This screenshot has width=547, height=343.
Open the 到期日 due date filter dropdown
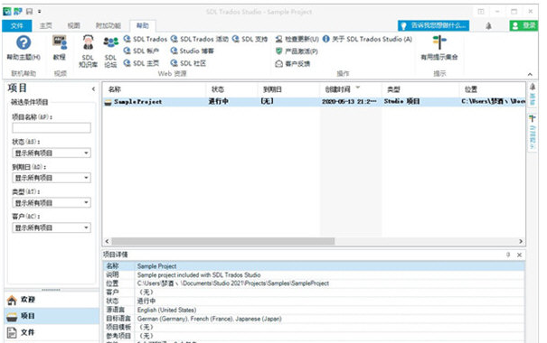[x=52, y=178]
